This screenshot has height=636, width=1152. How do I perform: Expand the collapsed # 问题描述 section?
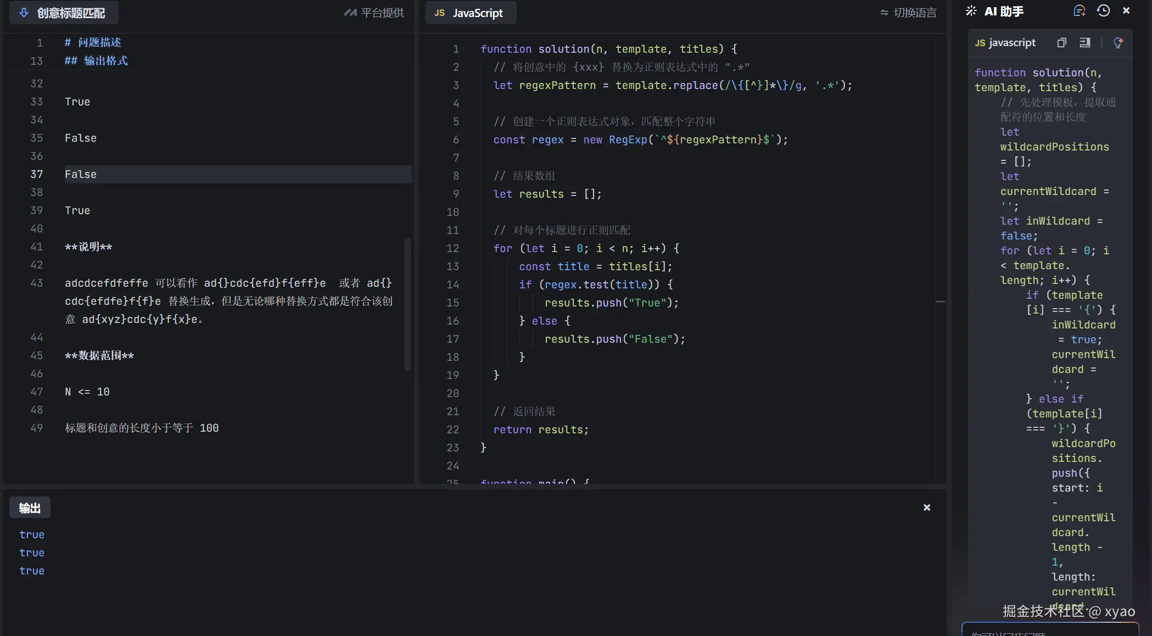coord(92,42)
